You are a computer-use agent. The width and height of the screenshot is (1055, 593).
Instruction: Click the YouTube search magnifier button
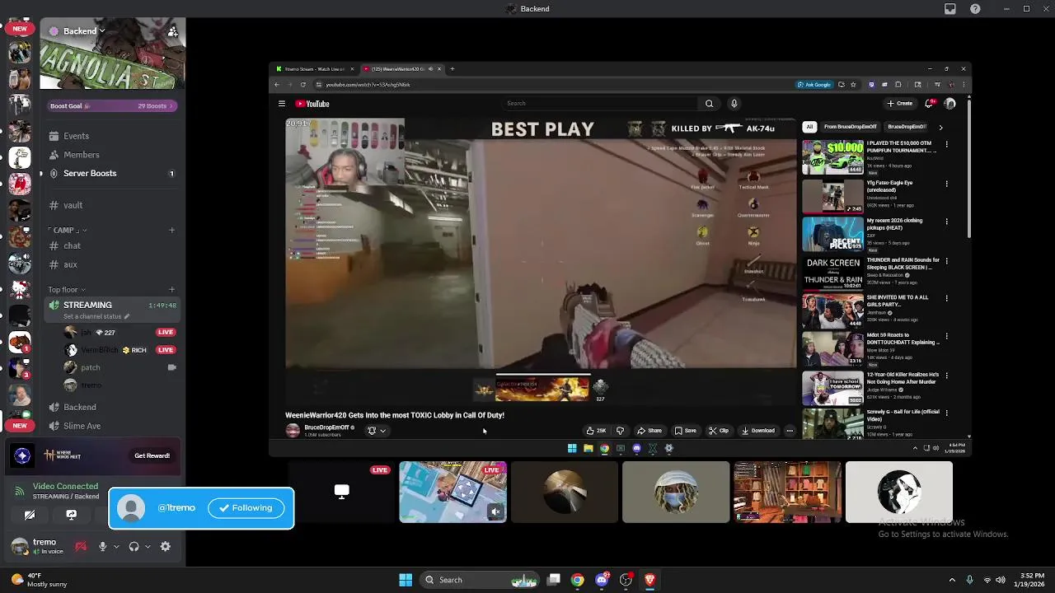tap(709, 104)
